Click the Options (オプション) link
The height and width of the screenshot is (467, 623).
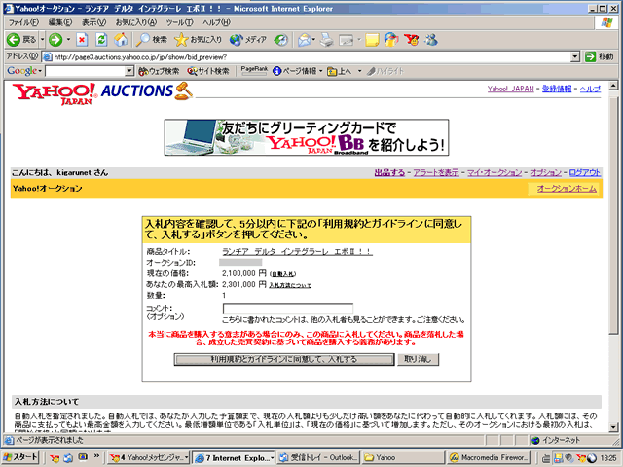coord(545,173)
